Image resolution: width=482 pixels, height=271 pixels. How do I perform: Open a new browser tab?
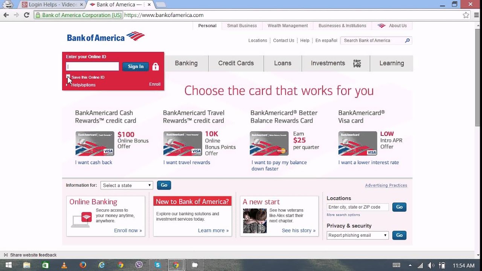coord(161,5)
